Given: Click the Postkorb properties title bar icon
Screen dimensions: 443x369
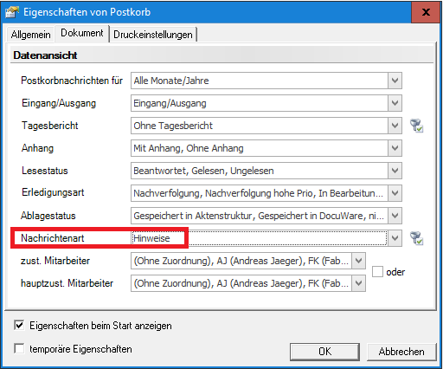Looking at the screenshot, I should [12, 12].
